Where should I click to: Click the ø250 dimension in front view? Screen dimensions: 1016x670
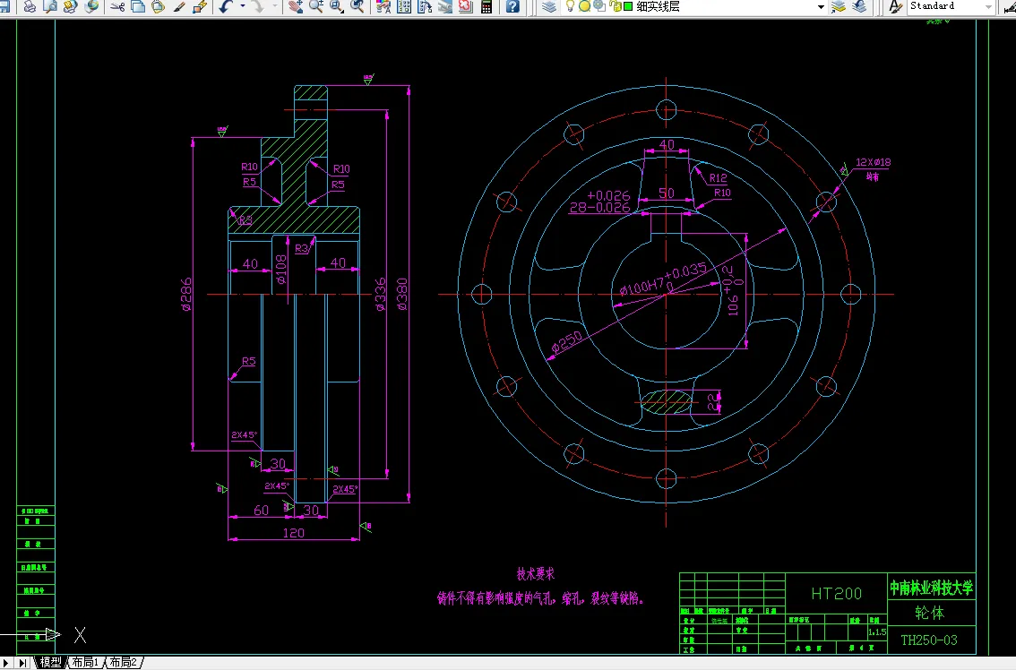point(567,341)
